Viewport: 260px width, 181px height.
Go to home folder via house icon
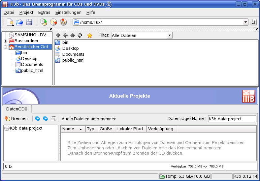(73, 35)
